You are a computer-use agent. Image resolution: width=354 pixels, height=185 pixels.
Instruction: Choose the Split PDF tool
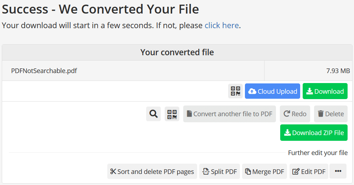point(220,171)
